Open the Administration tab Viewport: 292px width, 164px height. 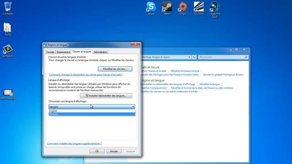click(100, 52)
